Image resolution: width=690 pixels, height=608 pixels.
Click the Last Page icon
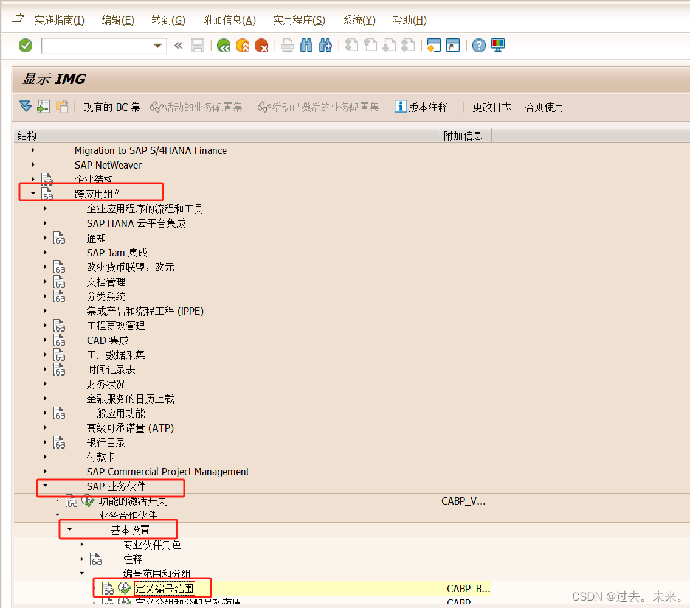pyautogui.click(x=409, y=45)
